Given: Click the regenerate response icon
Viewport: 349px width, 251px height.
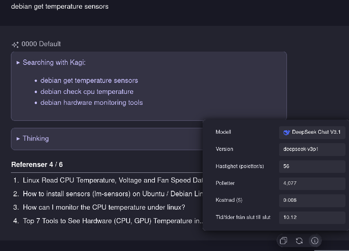Looking at the screenshot, I should (299, 241).
